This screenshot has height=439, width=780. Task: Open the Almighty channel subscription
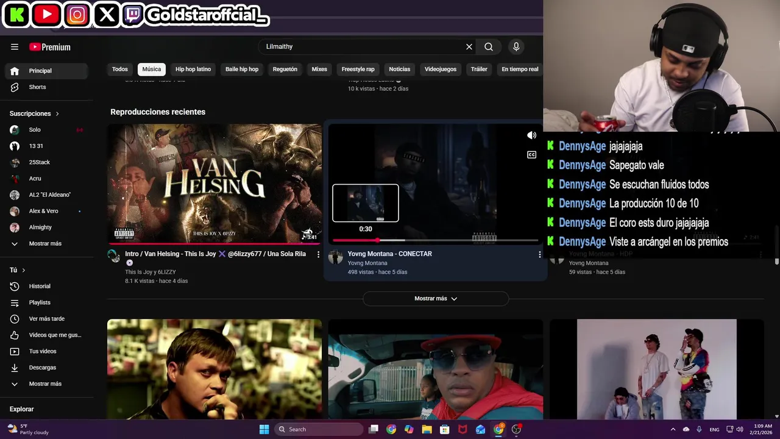tap(46, 227)
